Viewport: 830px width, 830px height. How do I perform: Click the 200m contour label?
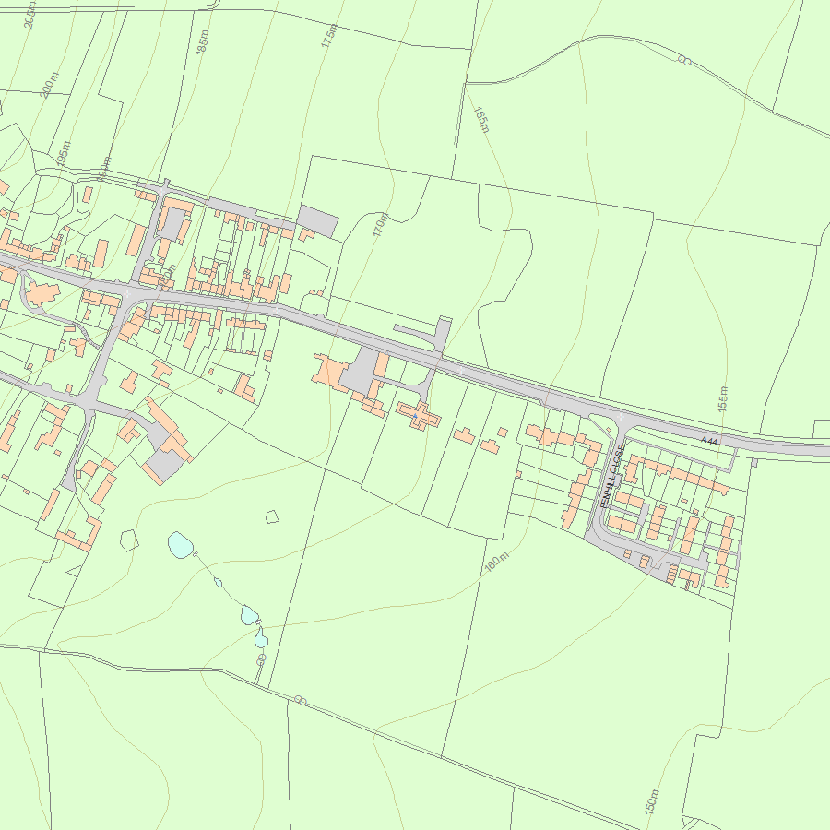[49, 85]
